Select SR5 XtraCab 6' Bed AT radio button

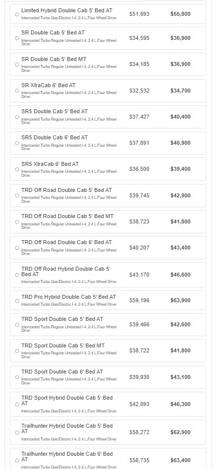(17, 169)
